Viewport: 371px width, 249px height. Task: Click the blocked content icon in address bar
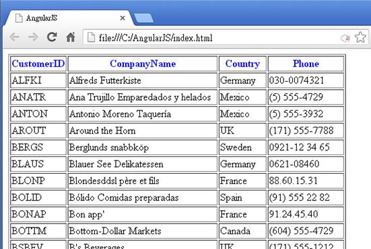click(x=345, y=38)
